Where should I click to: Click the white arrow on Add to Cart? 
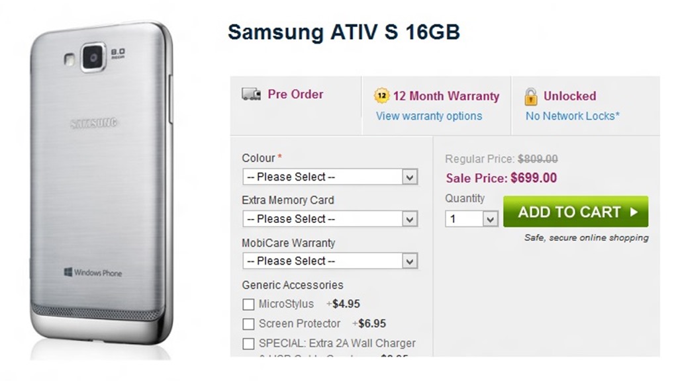pos(634,212)
